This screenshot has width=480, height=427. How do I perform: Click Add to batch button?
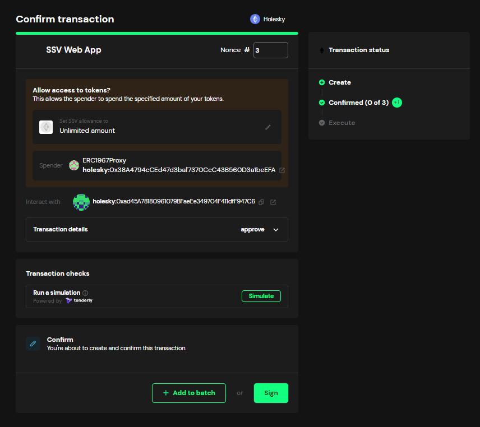point(189,393)
